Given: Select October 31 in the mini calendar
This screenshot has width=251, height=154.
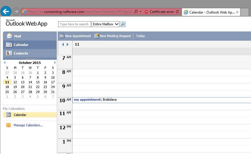Looking at the screenshot, I should click(x=53, y=92).
